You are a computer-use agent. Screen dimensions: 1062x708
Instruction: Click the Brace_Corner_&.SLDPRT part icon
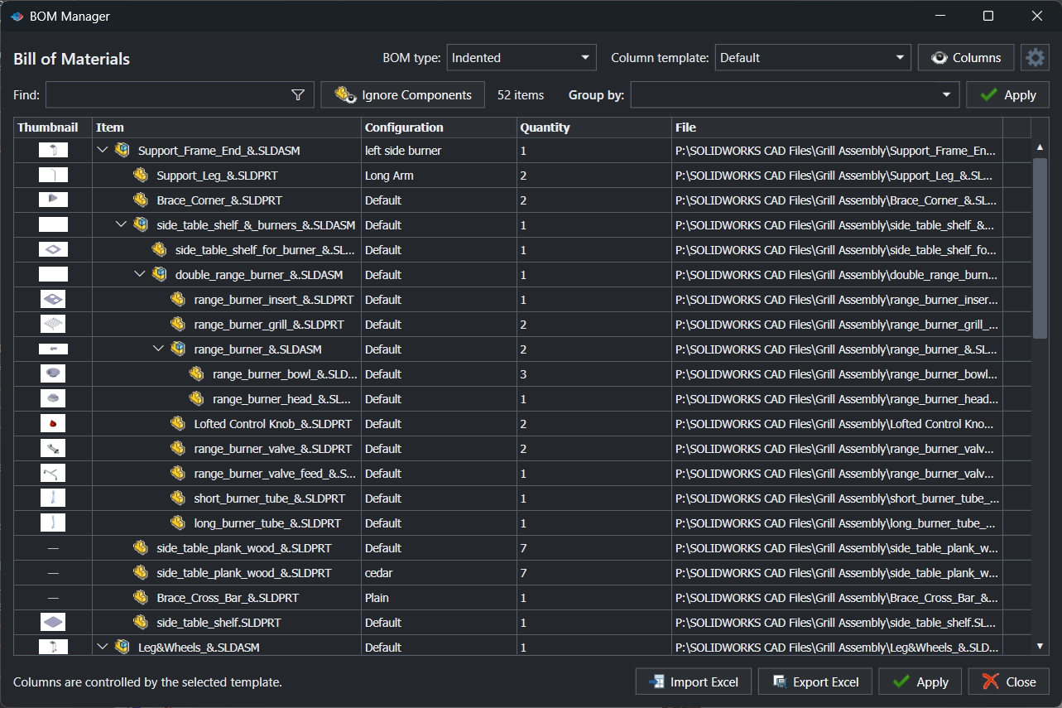click(x=141, y=200)
